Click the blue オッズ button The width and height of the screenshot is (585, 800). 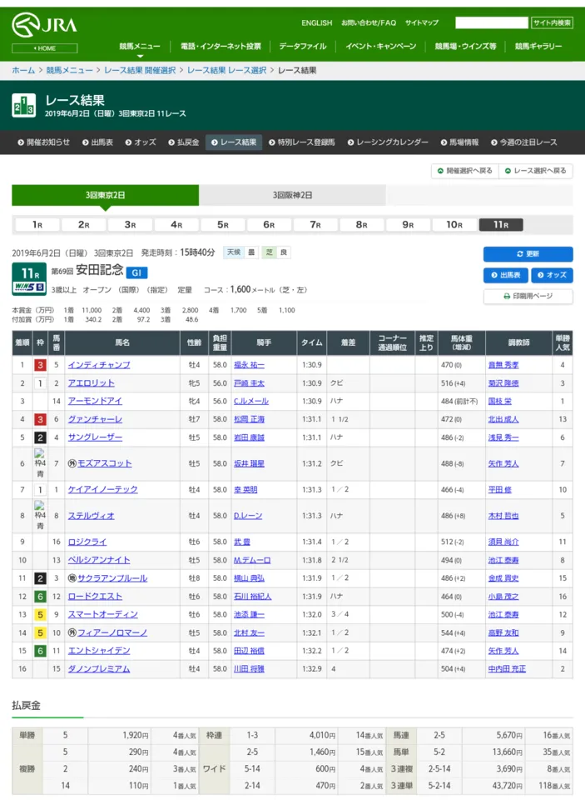click(x=552, y=275)
